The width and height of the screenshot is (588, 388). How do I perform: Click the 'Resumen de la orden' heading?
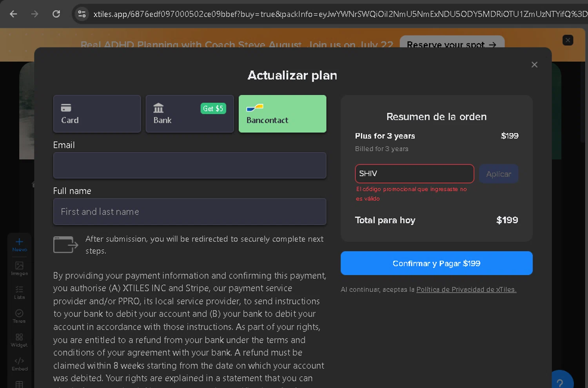tap(436, 117)
